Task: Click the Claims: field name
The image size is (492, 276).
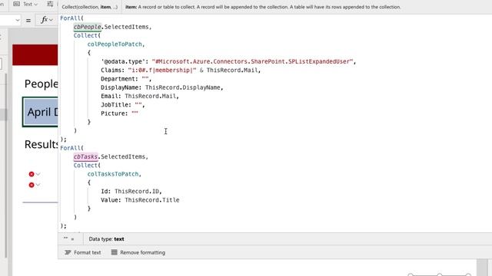Action: click(x=113, y=70)
